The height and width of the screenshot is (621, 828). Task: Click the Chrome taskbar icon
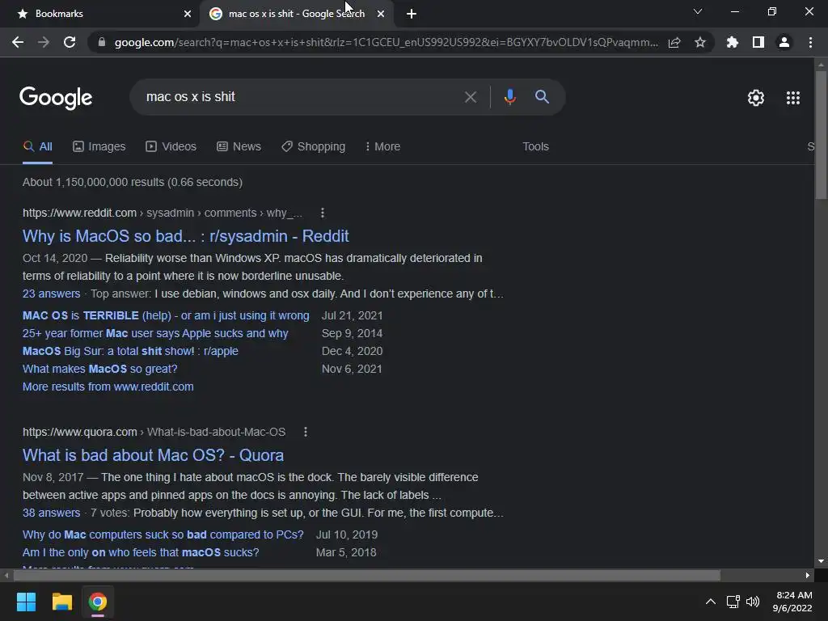pyautogui.click(x=98, y=602)
